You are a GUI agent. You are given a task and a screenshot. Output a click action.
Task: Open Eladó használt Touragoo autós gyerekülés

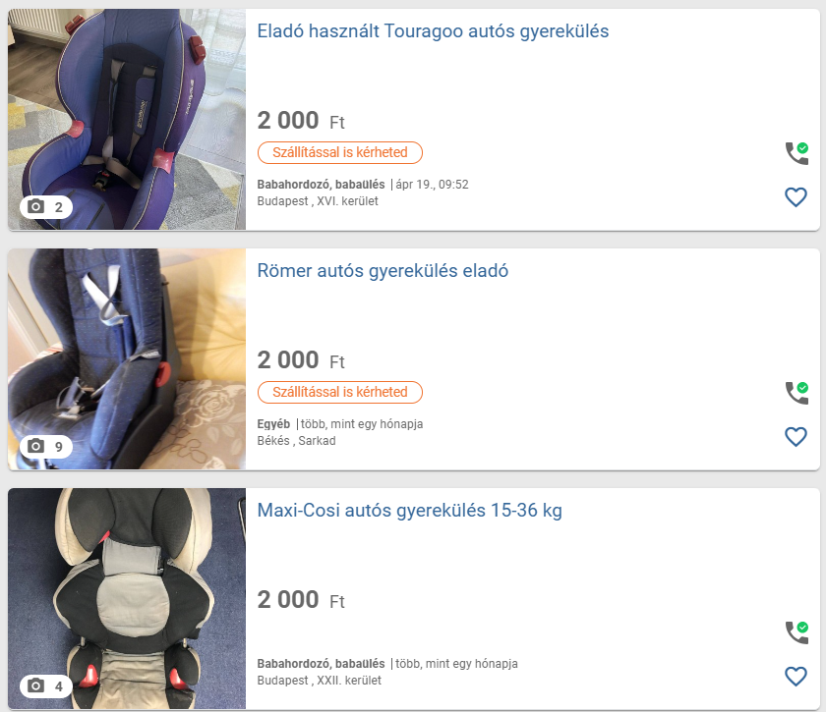(433, 31)
